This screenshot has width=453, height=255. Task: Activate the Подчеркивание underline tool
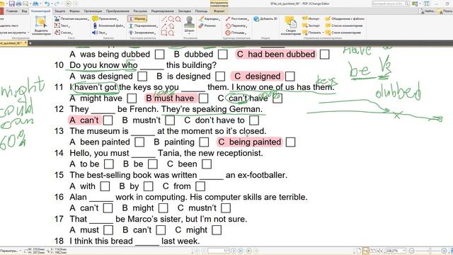tap(143, 25)
